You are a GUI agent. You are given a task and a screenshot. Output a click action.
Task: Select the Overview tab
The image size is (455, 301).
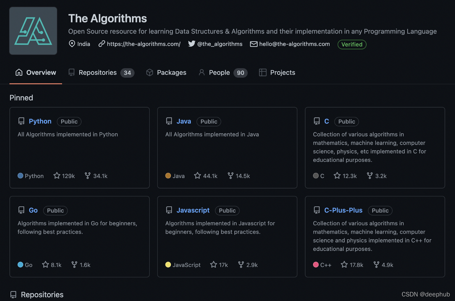(36, 72)
